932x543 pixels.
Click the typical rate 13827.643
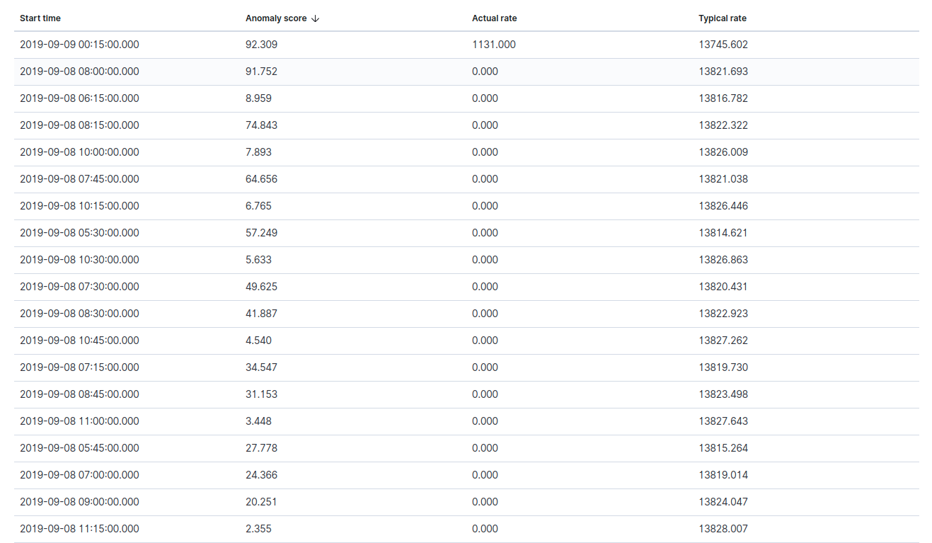pyautogui.click(x=723, y=421)
